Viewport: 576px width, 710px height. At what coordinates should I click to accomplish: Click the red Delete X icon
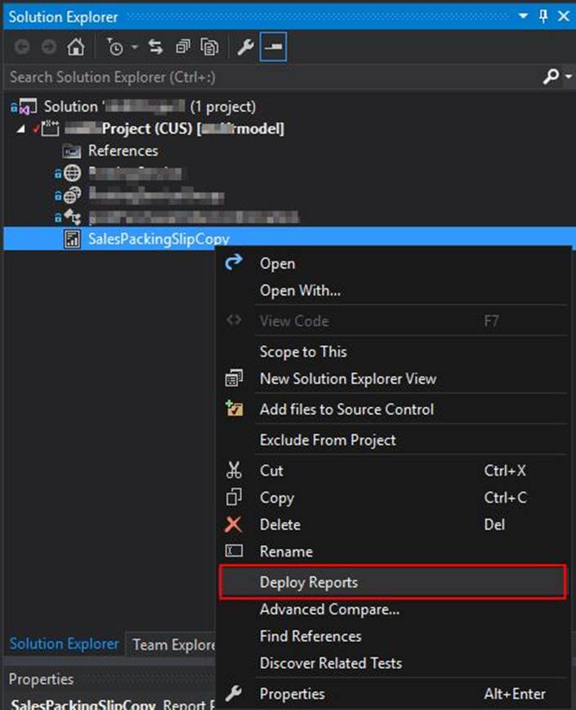point(234,525)
